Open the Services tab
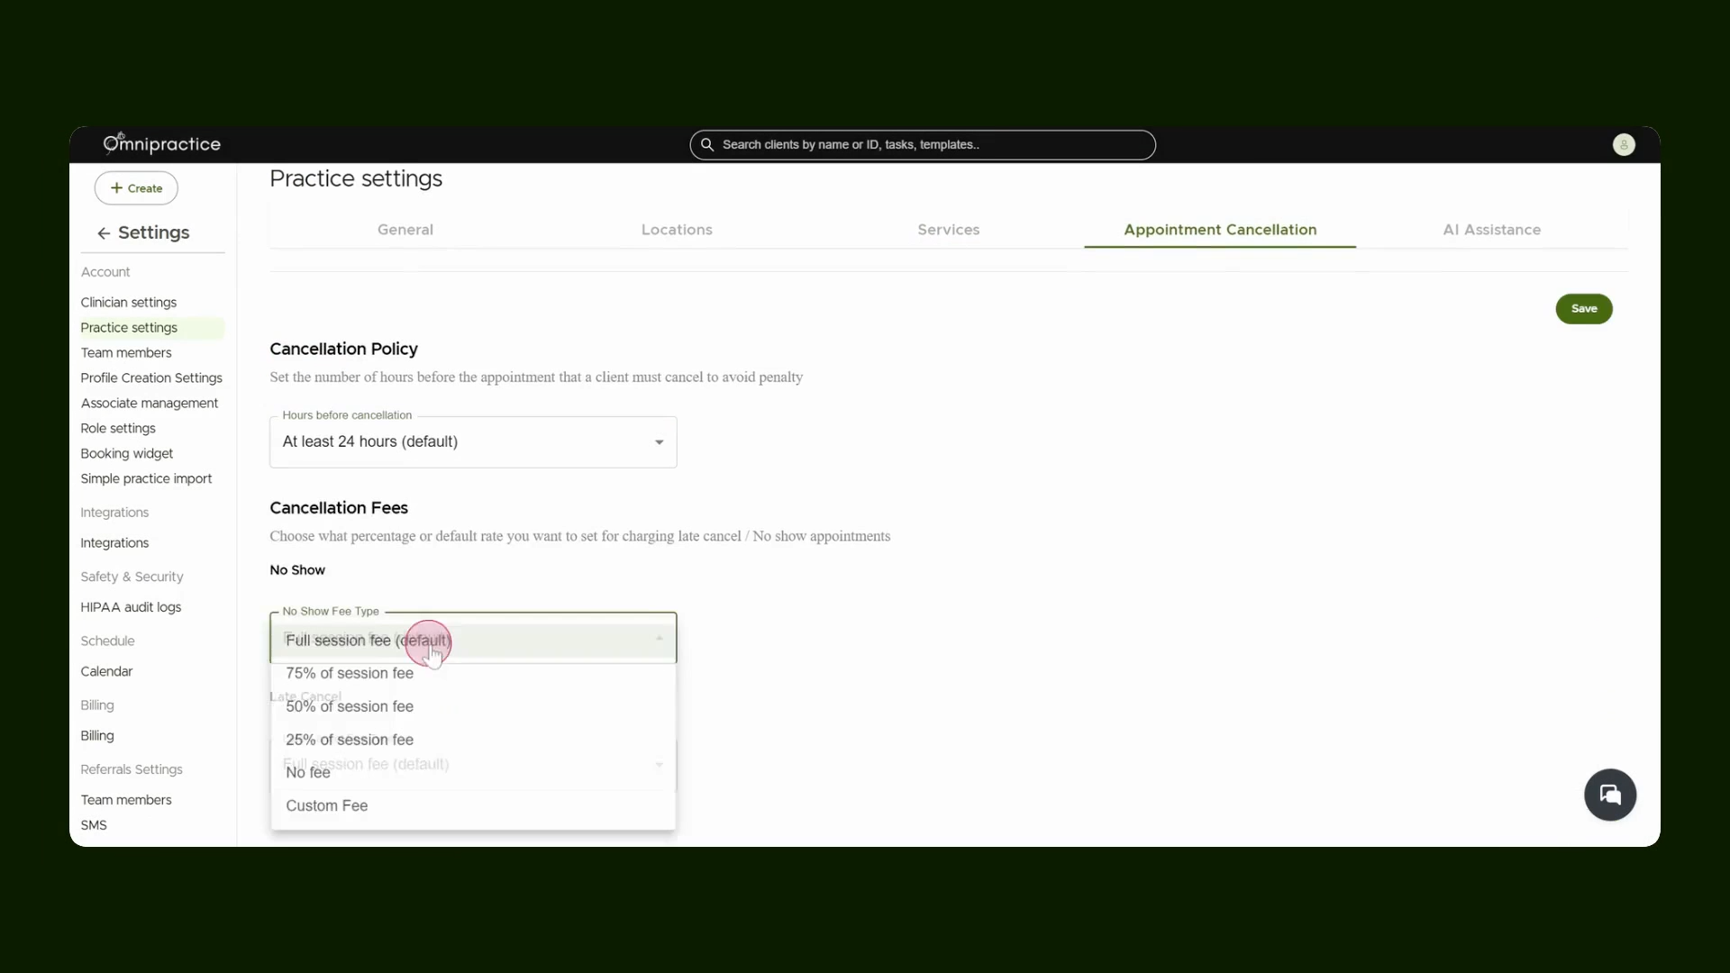Viewport: 1730px width, 973px height. pos(949,230)
